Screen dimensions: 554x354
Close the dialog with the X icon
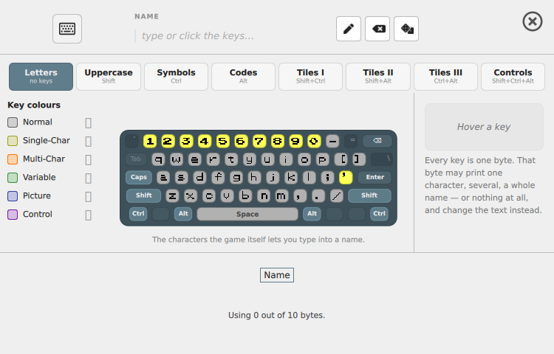point(533,21)
